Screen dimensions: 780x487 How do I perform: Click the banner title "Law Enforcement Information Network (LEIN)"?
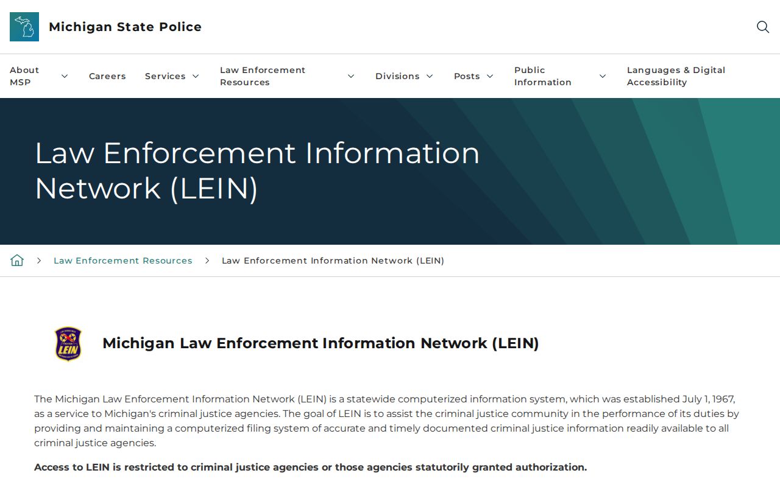tap(257, 170)
